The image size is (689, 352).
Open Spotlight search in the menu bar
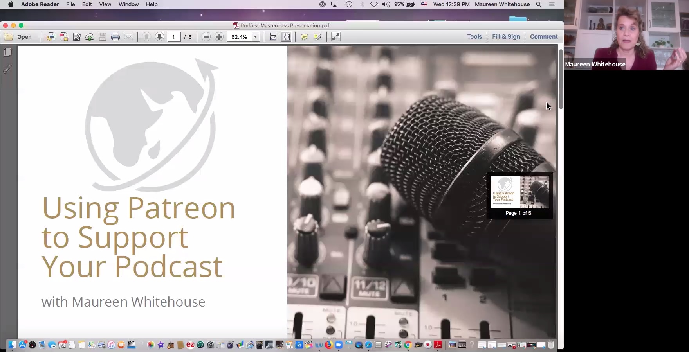tap(539, 4)
